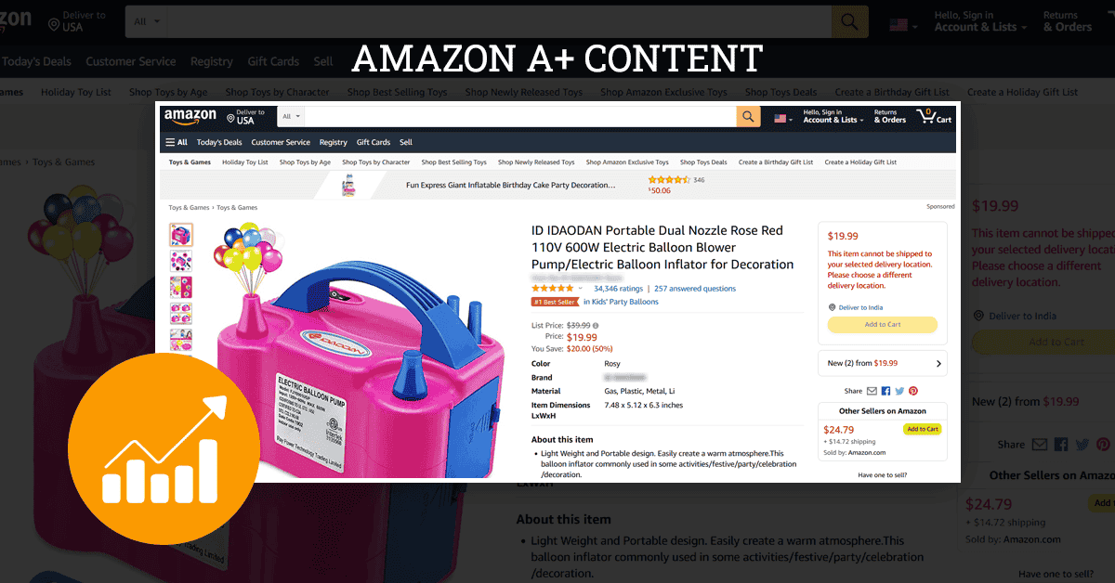Open Gift Cards menu item

(x=374, y=142)
